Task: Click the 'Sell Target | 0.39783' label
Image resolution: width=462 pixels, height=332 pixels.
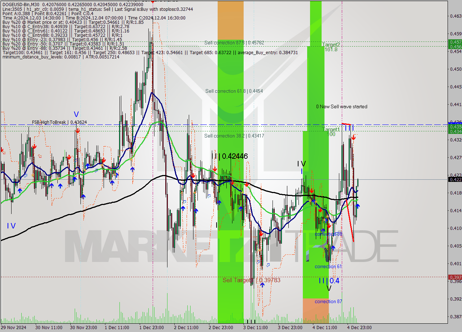Action: click(251, 280)
